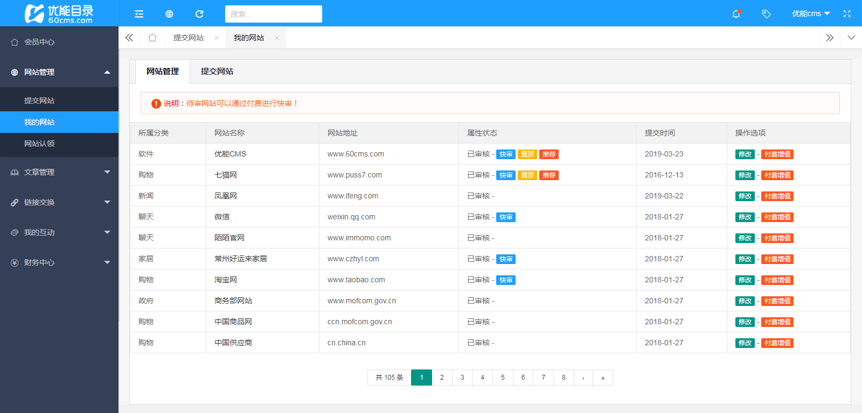Toggle sidebar collapse menu icon
Screen dimensions: 862x413
point(139,14)
